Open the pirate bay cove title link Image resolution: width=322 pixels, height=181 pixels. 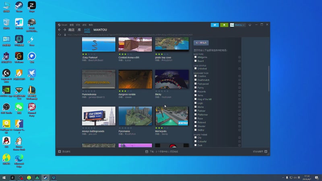tap(163, 58)
